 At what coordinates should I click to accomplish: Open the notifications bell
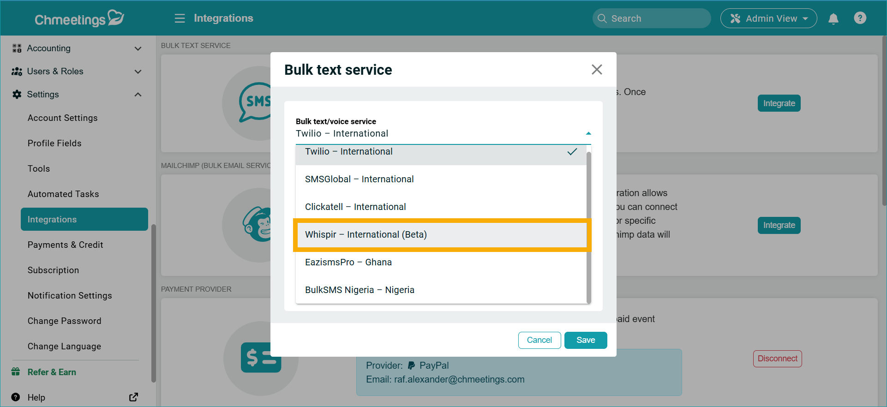coord(833,18)
